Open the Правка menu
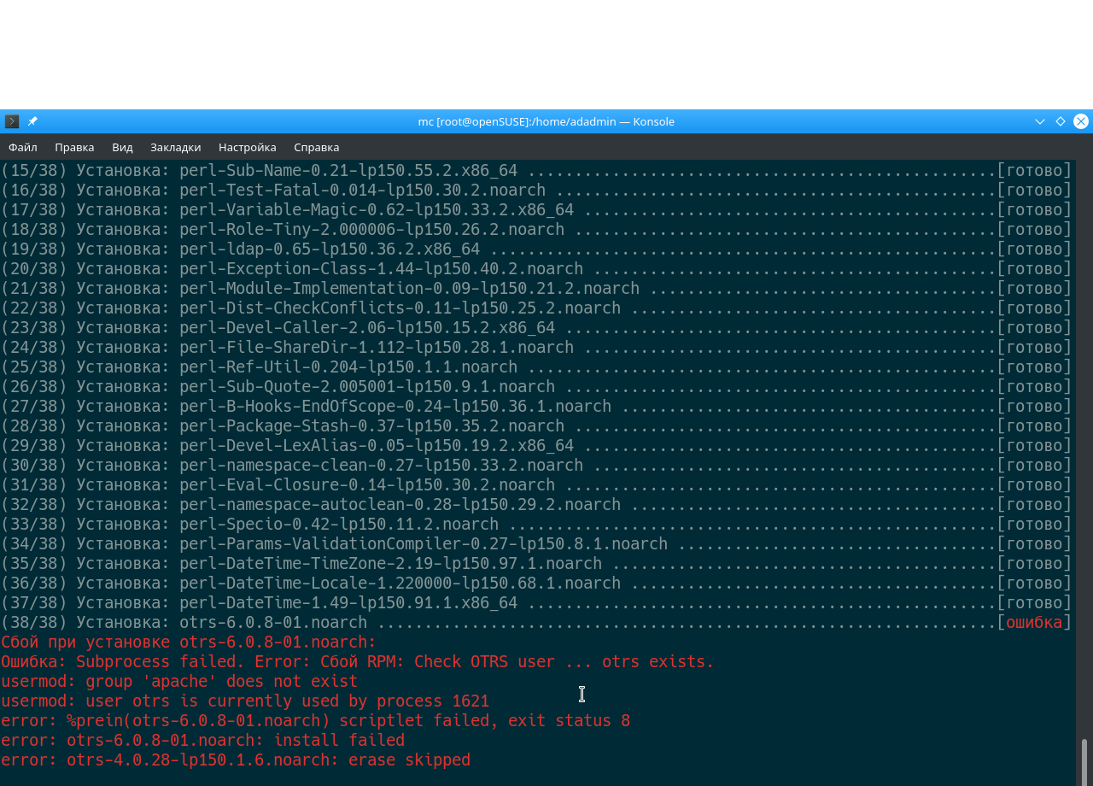The image size is (1093, 786). click(x=74, y=147)
